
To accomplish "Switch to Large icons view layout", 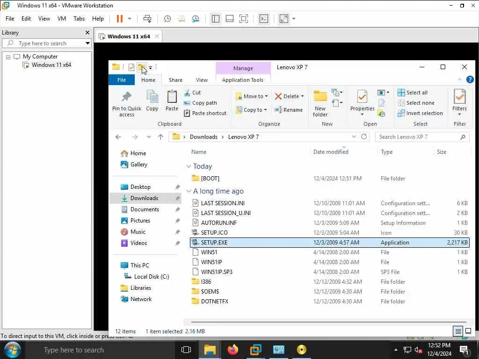I will [468, 331].
